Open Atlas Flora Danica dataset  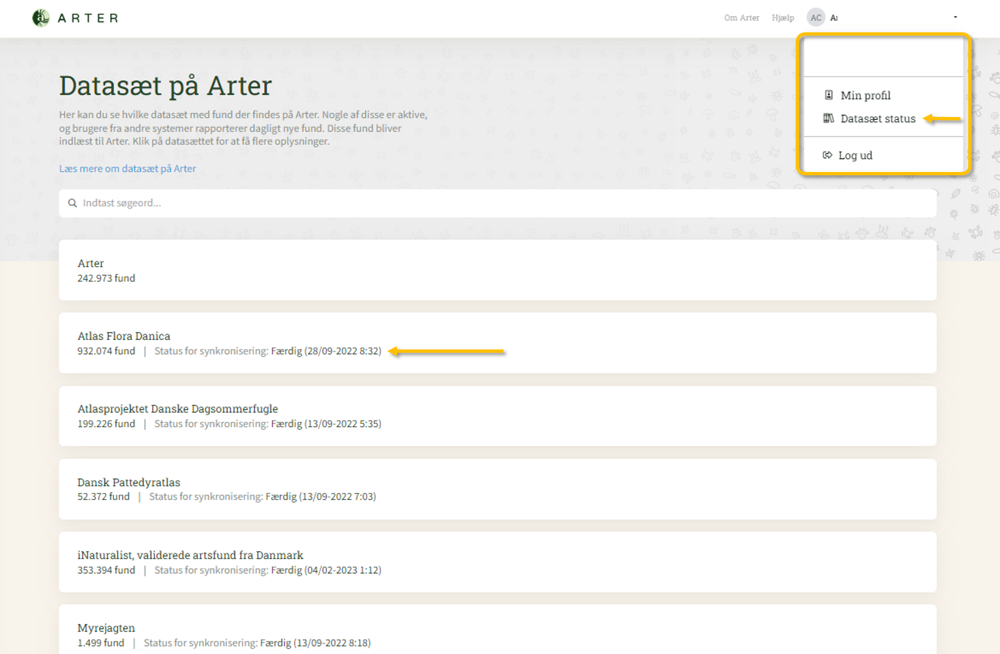pyautogui.click(x=498, y=343)
